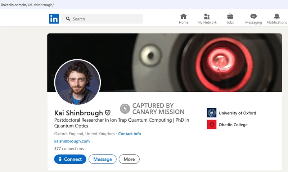Screen dimensions: 288x172
Task: Click the Oberlin College logo
Action: (x=212, y=125)
